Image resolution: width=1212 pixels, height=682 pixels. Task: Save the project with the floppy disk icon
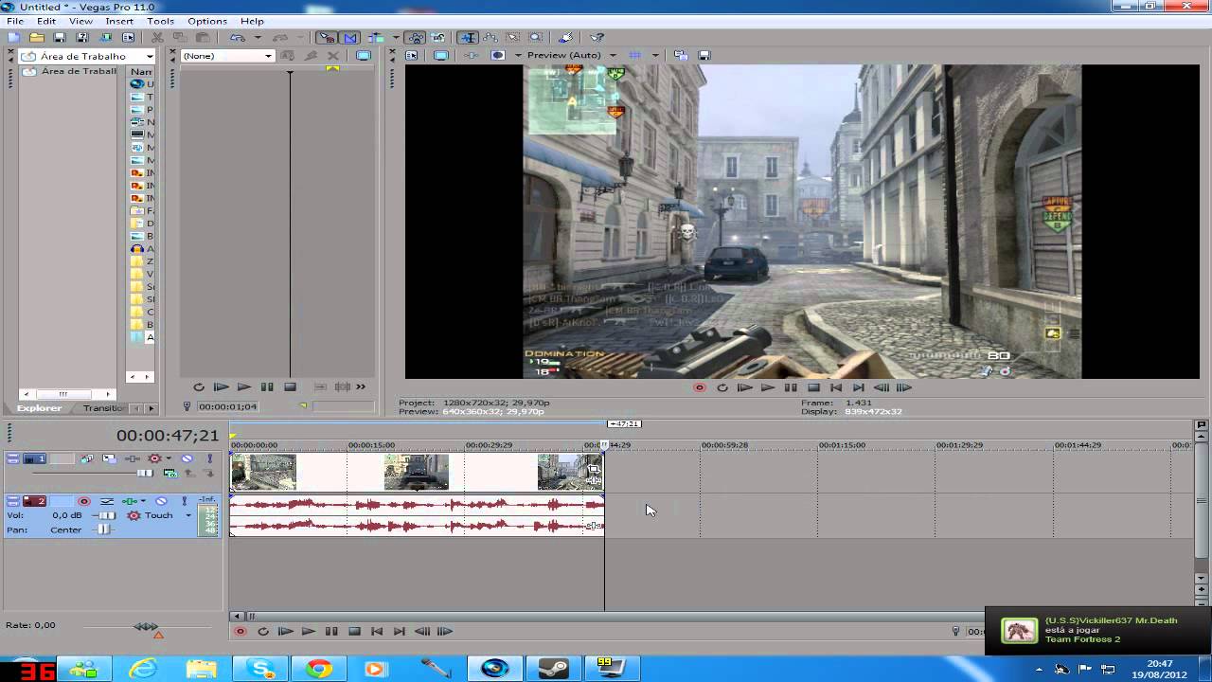tap(59, 38)
